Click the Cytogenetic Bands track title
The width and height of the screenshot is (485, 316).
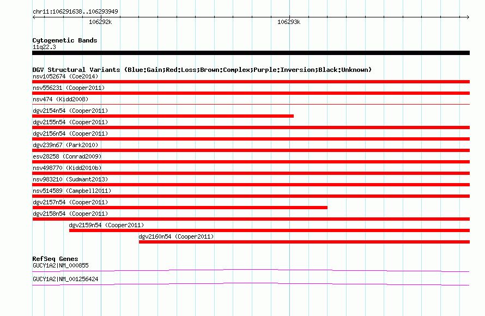65,40
